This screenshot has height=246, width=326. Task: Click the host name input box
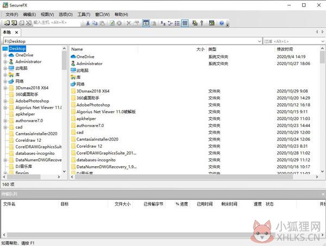coord(57,23)
